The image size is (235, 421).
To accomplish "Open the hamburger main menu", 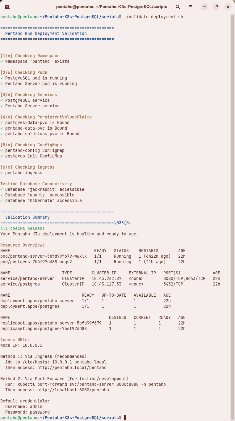I will 190,6.
